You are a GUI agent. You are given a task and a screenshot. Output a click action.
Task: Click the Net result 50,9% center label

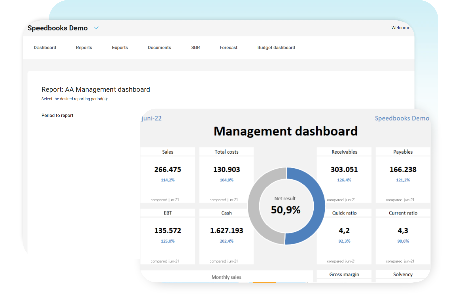point(285,210)
